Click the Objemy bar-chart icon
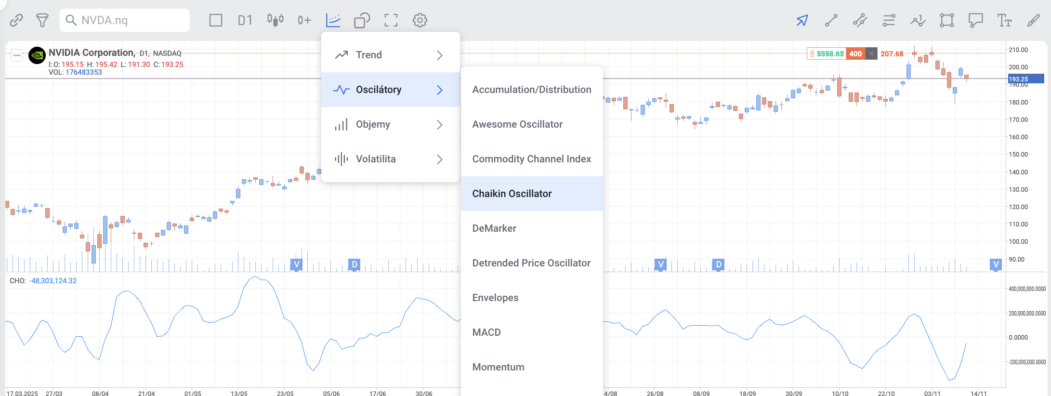Screen dimensions: 1051x396 click(x=341, y=125)
